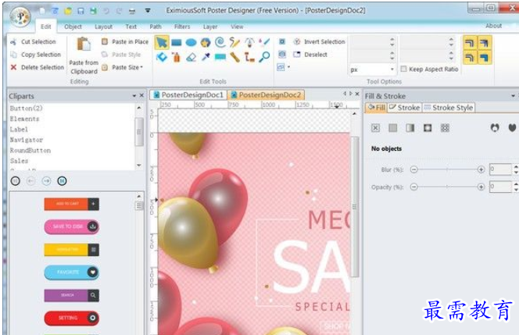Screen dimensions: 519x335
Task: Click the pink SAVE TO DISK clipart button
Action: (71, 226)
